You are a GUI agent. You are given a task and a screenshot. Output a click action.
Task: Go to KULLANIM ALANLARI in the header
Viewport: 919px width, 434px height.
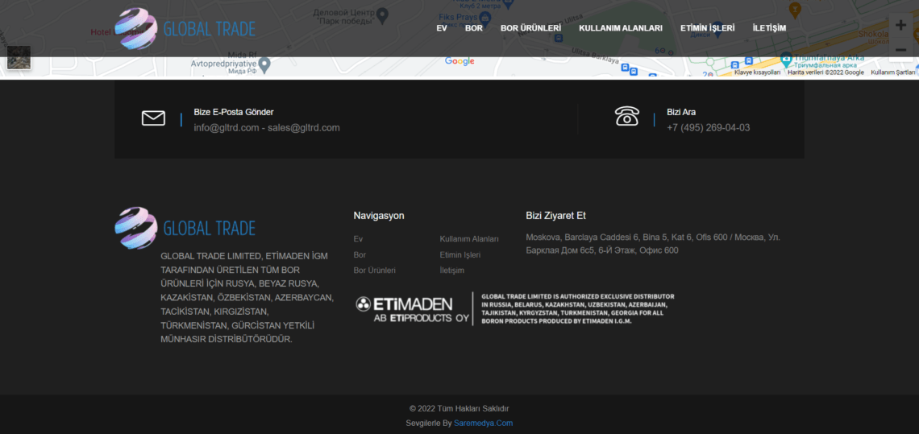pyautogui.click(x=621, y=28)
